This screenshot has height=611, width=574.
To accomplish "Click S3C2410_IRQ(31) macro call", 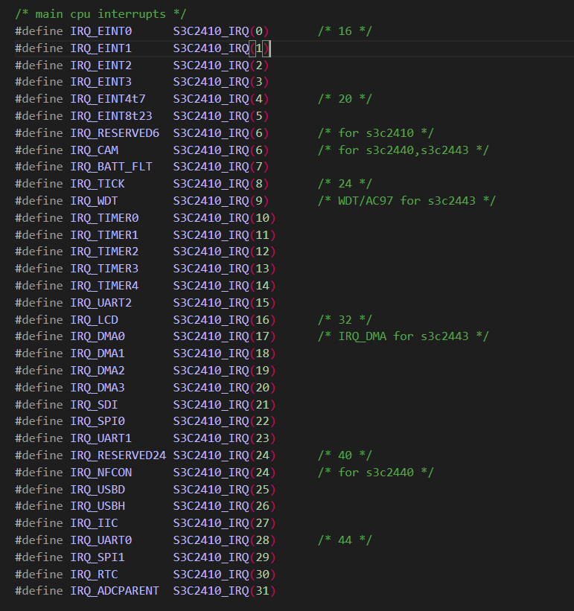I will point(225,591).
